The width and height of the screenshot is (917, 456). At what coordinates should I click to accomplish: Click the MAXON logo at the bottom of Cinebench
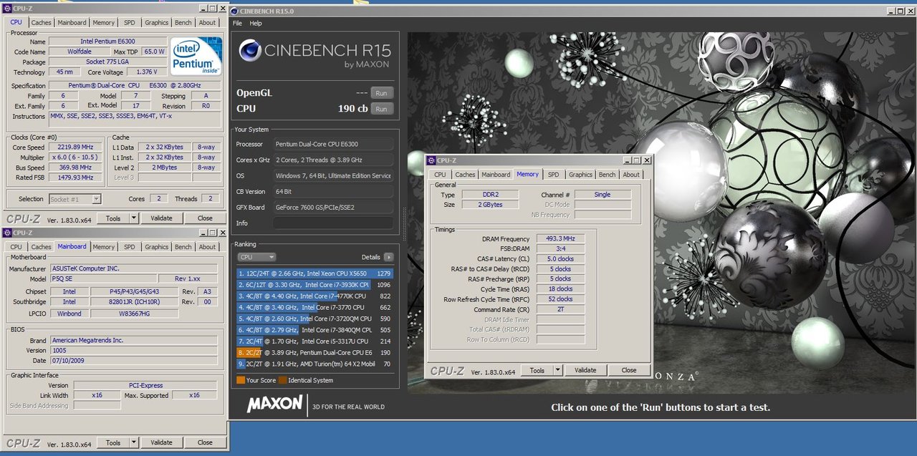coord(274,404)
